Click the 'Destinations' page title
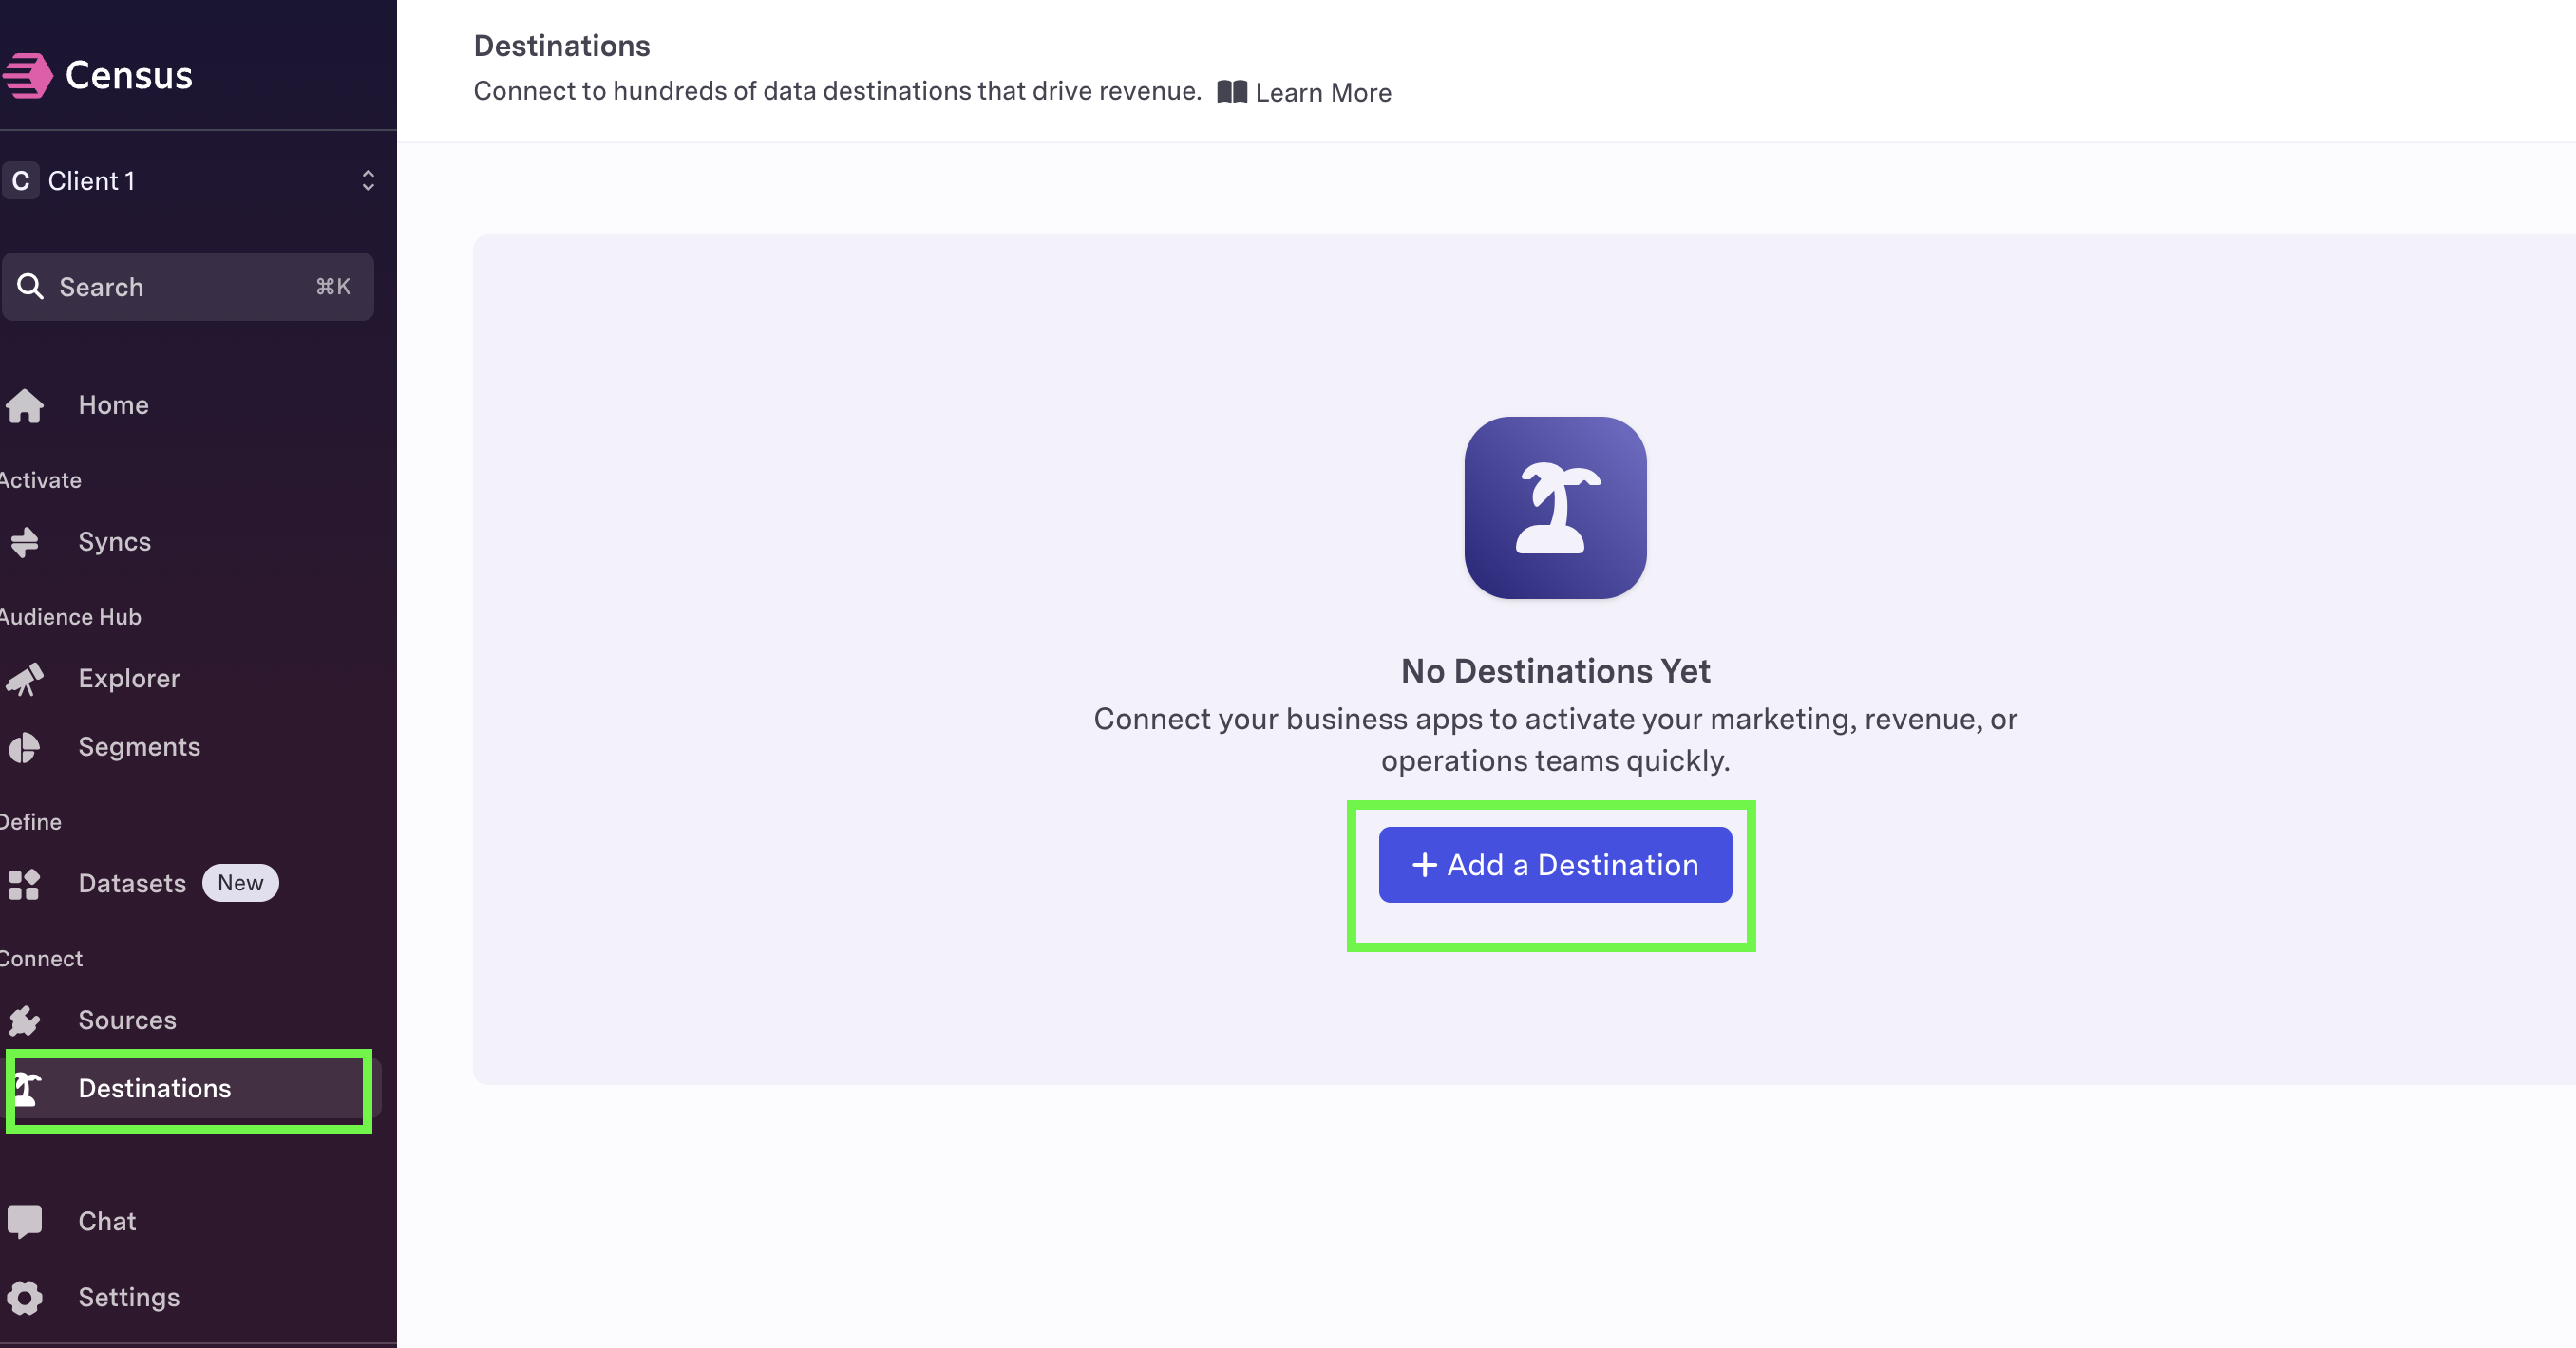 coord(561,45)
